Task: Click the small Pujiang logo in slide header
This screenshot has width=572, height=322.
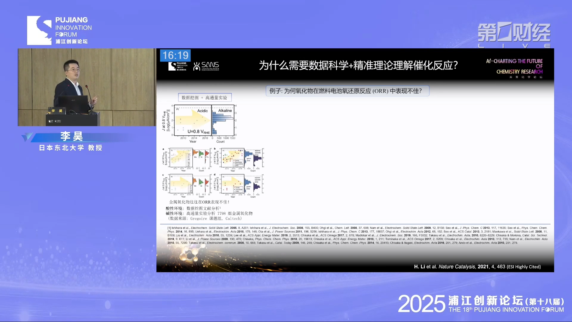Action: [178, 66]
